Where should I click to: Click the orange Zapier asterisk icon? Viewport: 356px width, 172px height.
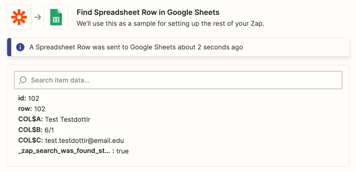pos(19,17)
